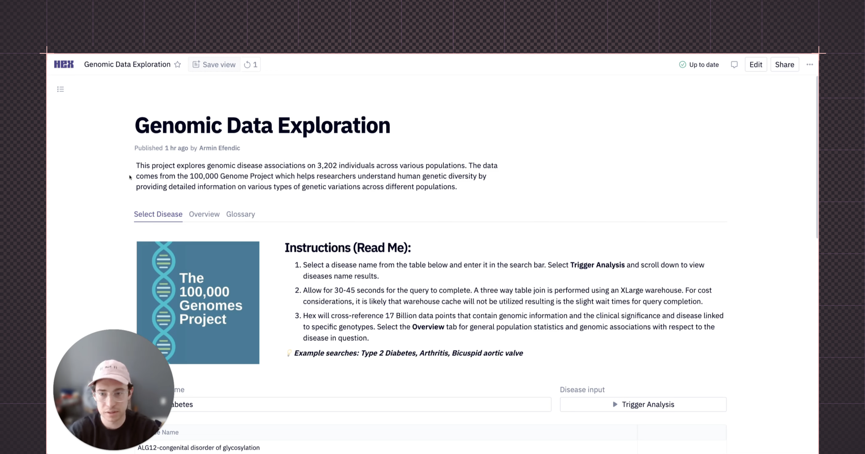Viewport: 865px width, 454px height.
Task: Star the Genomic Data Exploration project
Action: [178, 64]
